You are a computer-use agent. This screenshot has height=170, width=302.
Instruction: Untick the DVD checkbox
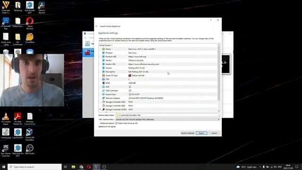pyautogui.click(x=130, y=87)
